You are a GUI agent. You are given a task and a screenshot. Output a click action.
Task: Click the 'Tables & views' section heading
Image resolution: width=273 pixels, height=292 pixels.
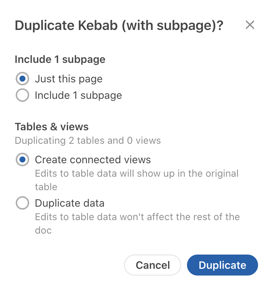coord(52,127)
